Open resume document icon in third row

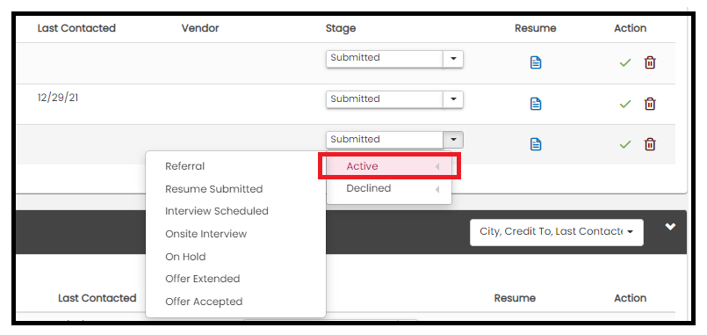535,144
